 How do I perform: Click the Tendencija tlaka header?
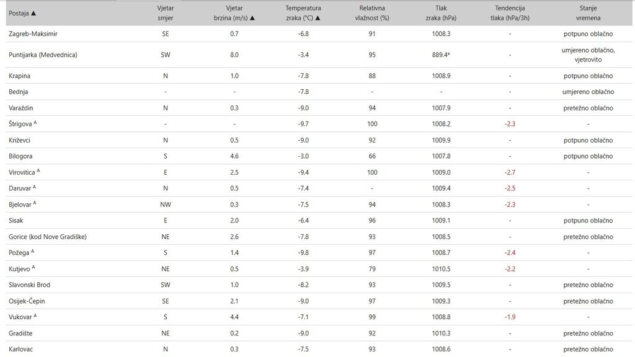click(510, 13)
